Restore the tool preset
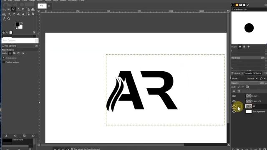Image resolution: width=267 pixels, height=150 pixels. coord(15,136)
